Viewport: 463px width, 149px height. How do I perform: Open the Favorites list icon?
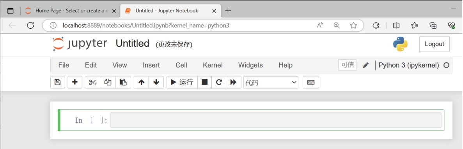415,26
